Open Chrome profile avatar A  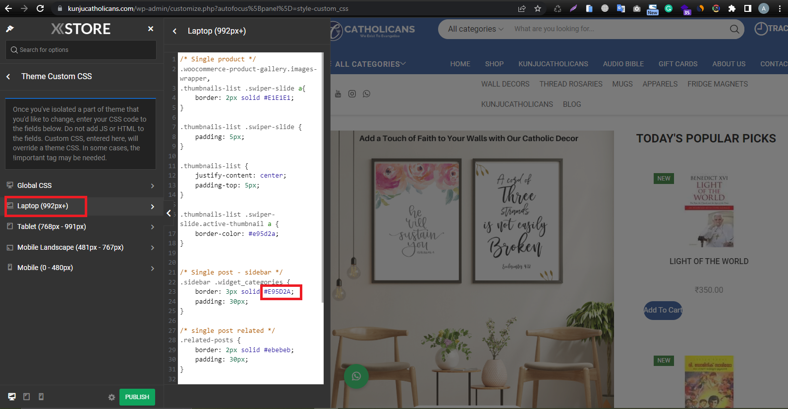(764, 8)
